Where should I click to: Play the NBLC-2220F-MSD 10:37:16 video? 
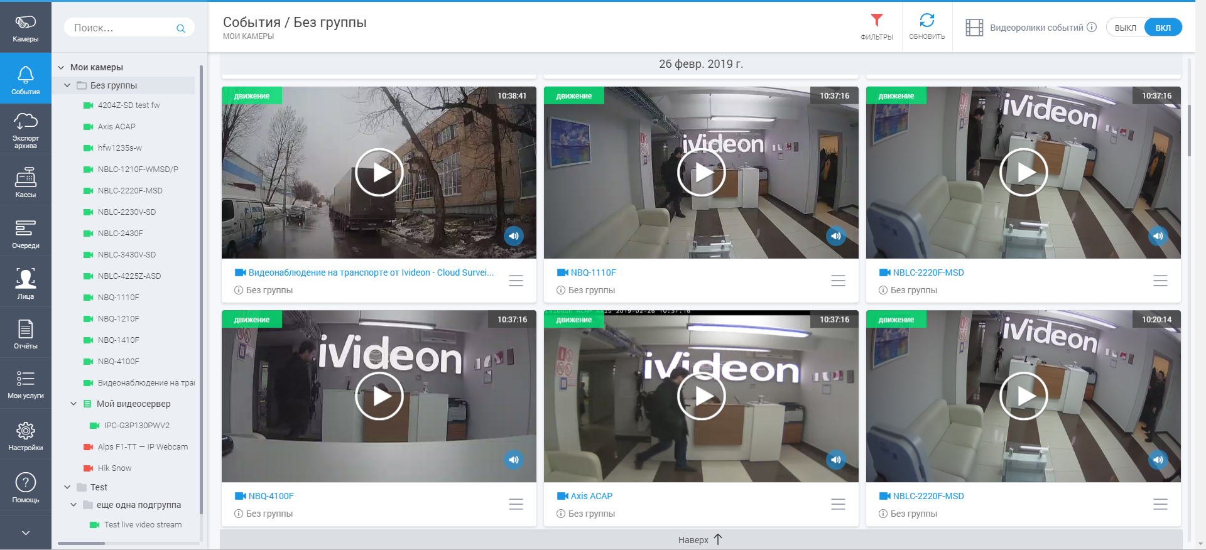1023,172
